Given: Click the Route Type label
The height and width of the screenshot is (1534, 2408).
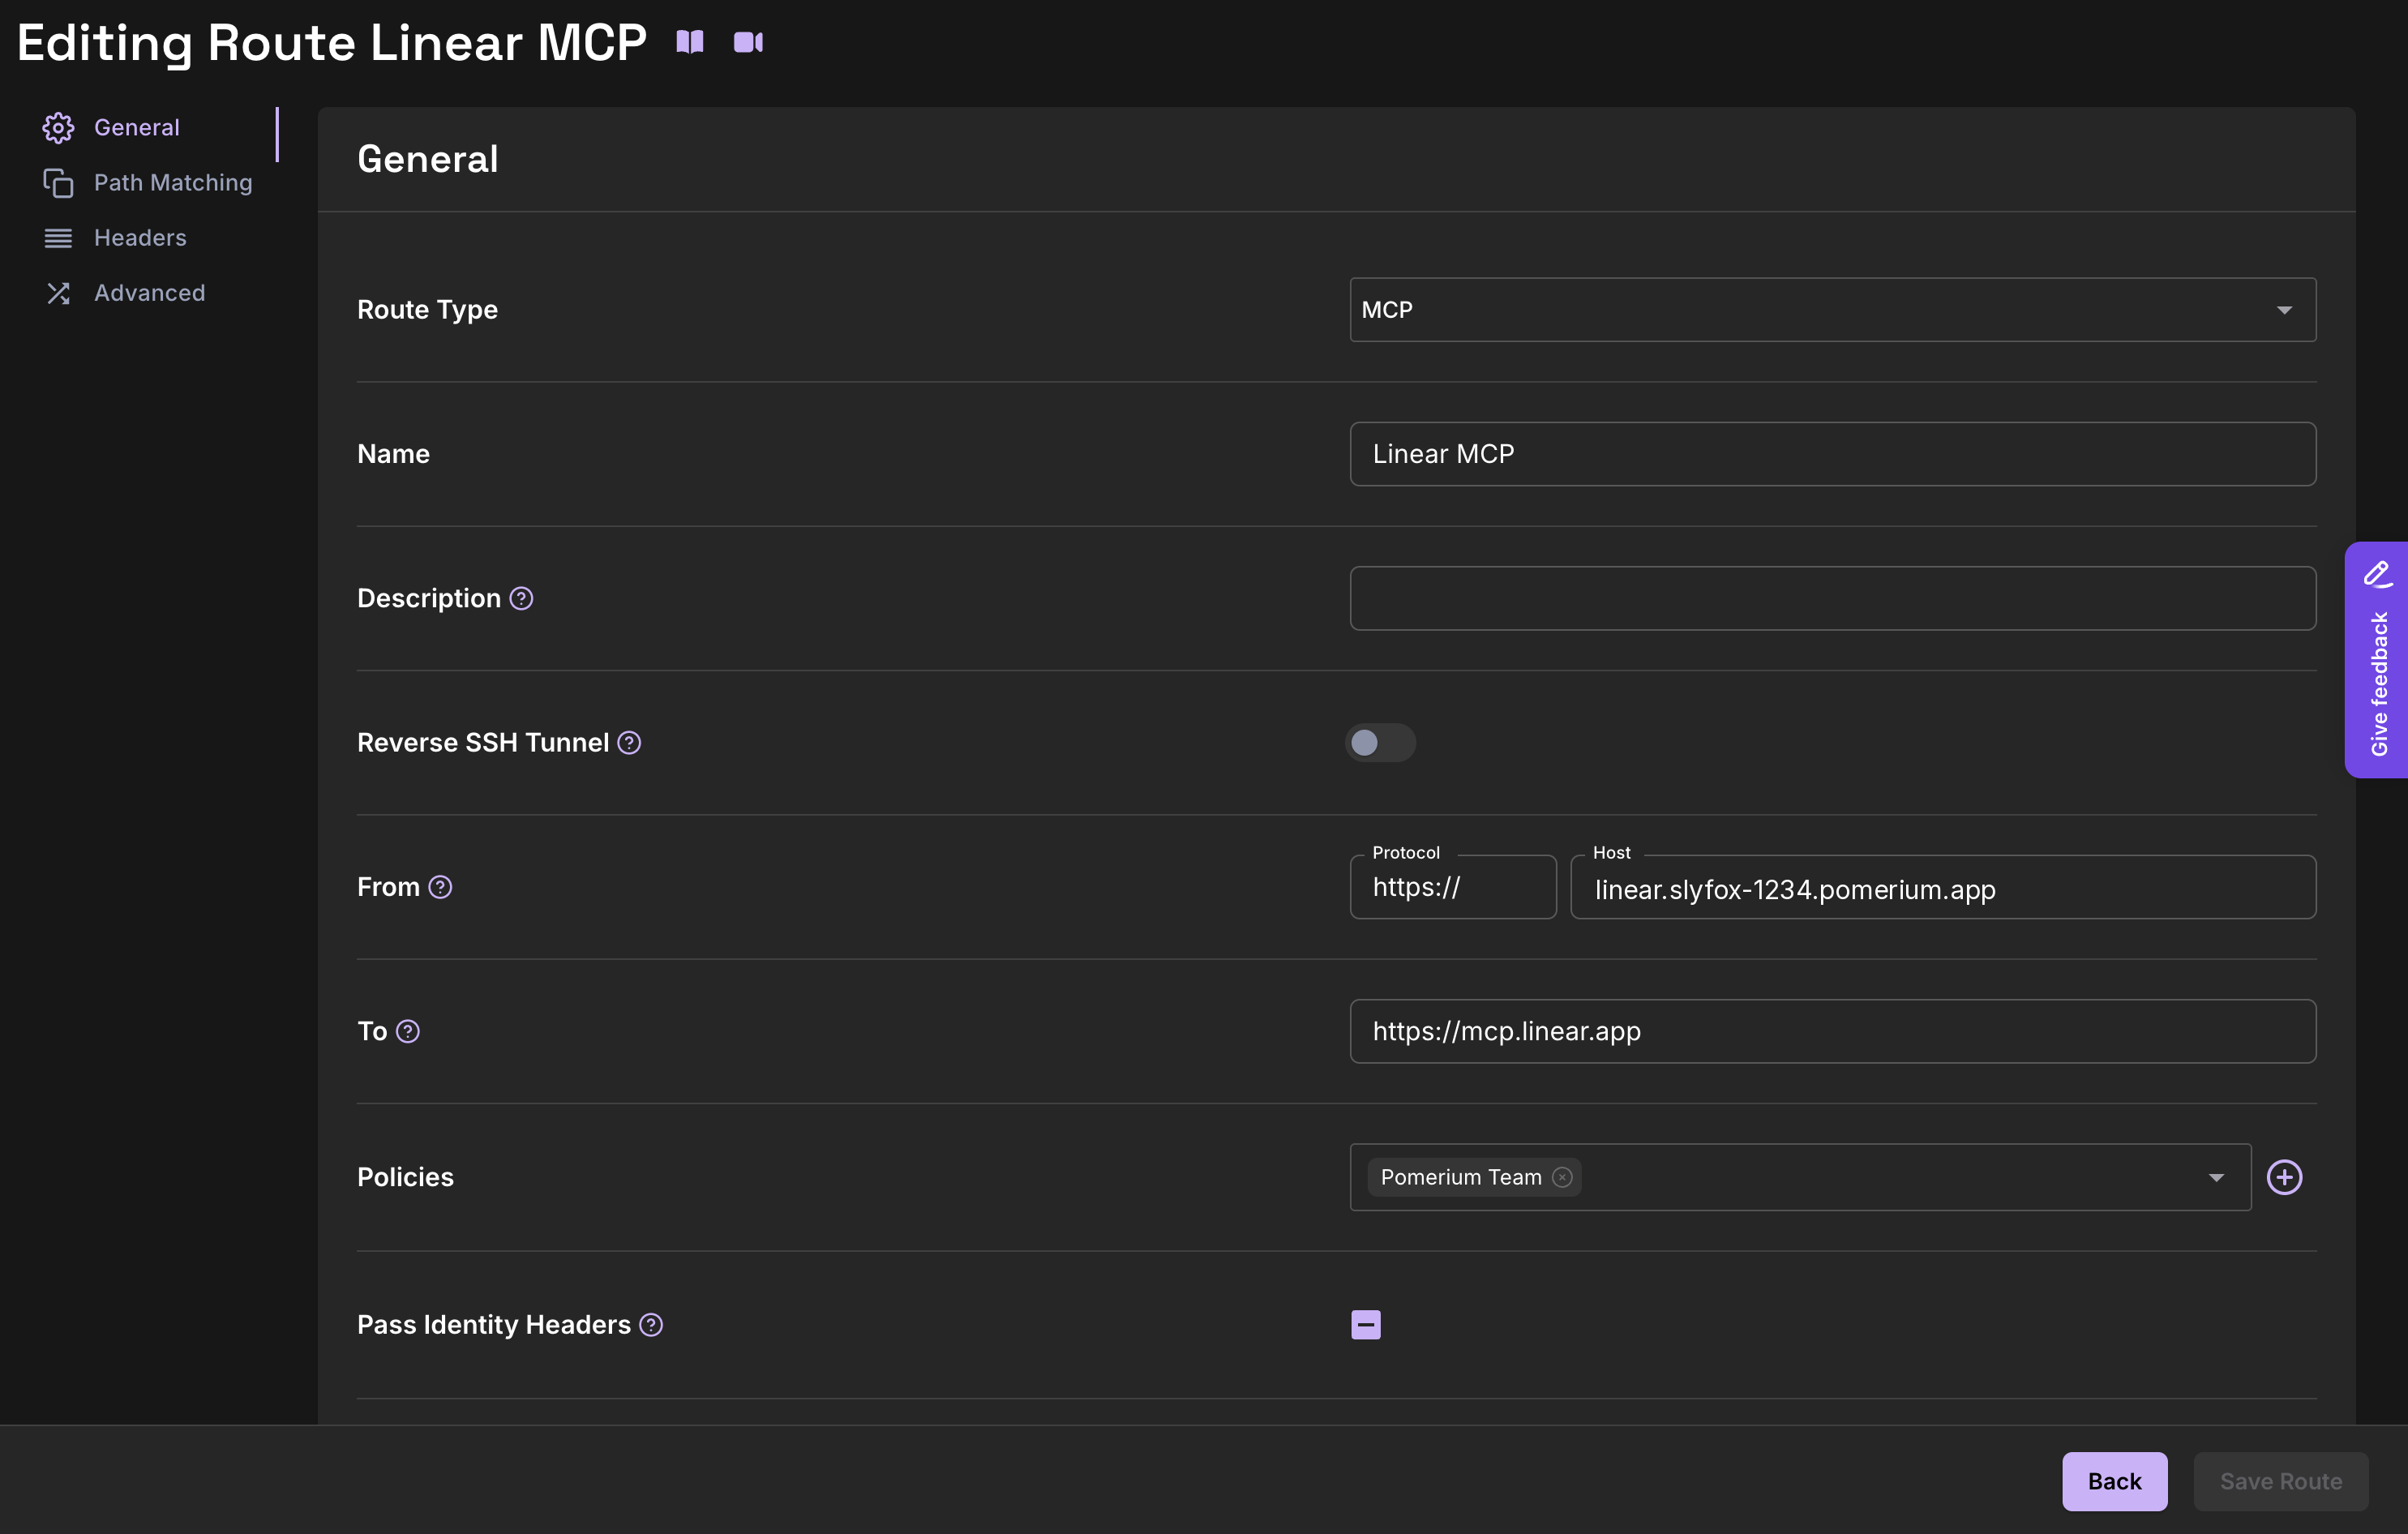Looking at the screenshot, I should coord(427,310).
